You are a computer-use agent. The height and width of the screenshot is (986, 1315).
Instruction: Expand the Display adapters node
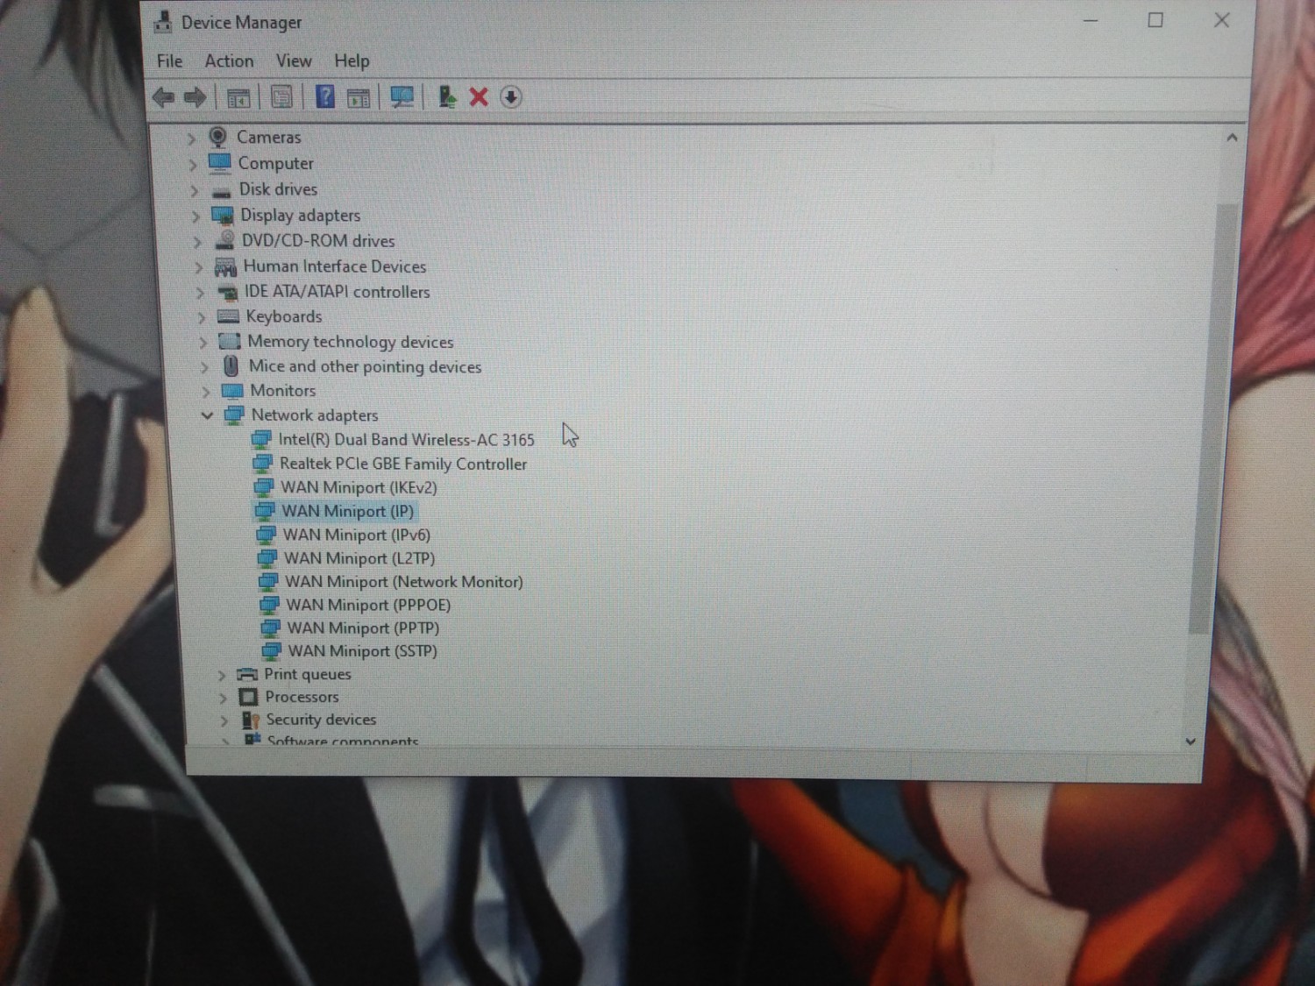(x=196, y=216)
